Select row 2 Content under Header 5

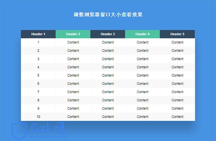coord(177,51)
